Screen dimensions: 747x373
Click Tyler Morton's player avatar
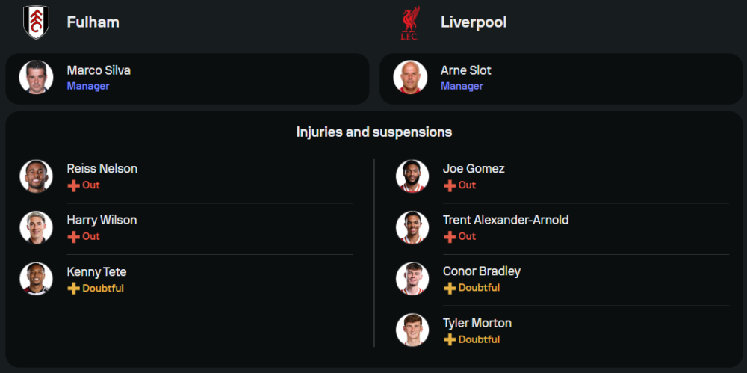(412, 330)
